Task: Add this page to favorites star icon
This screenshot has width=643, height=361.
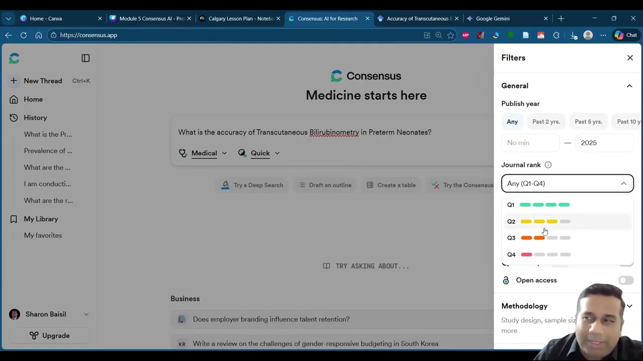Action: (x=451, y=35)
